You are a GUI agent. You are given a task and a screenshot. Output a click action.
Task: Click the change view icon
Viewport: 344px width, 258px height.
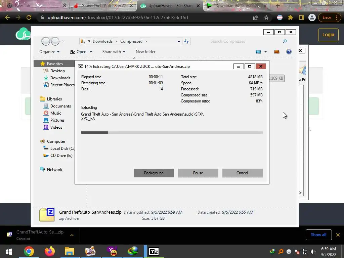coord(258,52)
